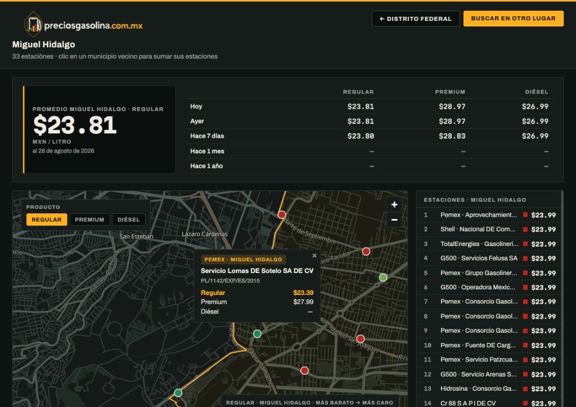
Task: Click the Ayer Diésel price $26.99
Action: click(535, 122)
